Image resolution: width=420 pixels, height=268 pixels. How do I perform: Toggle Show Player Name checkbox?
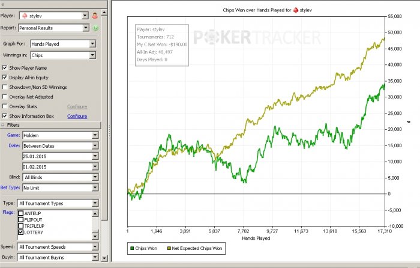pyautogui.click(x=5, y=68)
